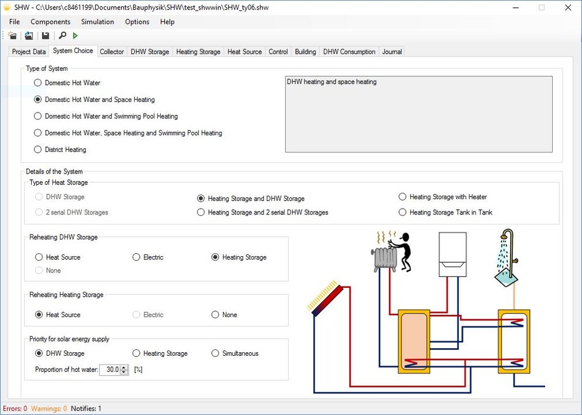582x415 pixels.
Task: Click the magnifier search icon in toolbar
Action: pos(63,36)
